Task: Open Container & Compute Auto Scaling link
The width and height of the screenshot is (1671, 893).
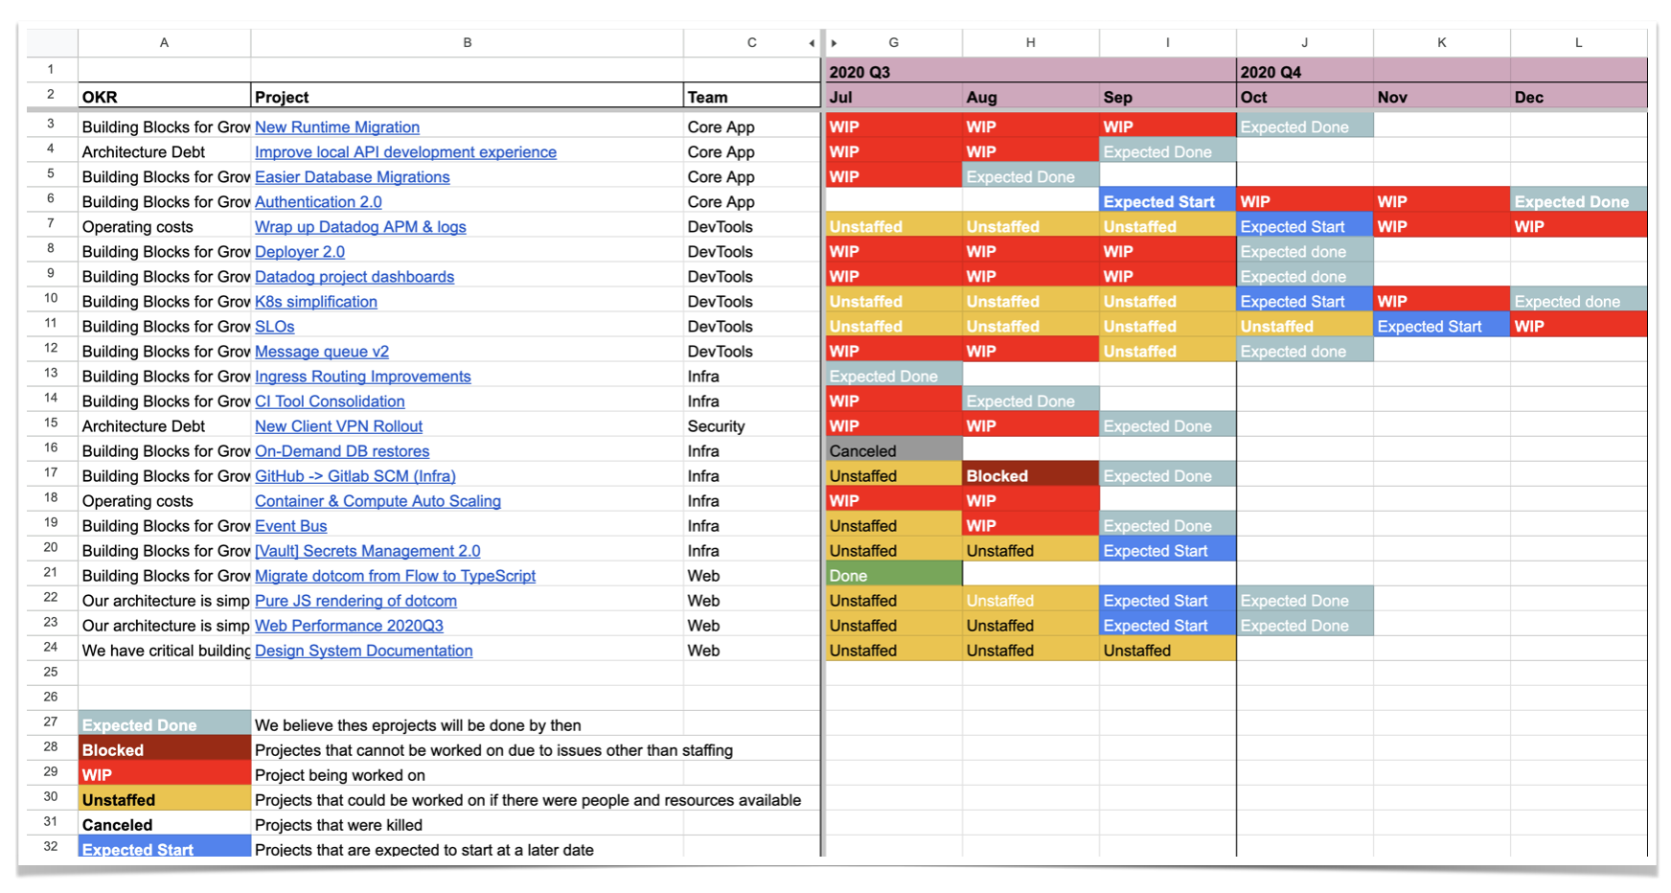Action: coord(378,500)
